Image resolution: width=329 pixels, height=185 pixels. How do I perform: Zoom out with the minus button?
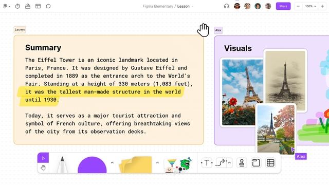click(x=298, y=6)
